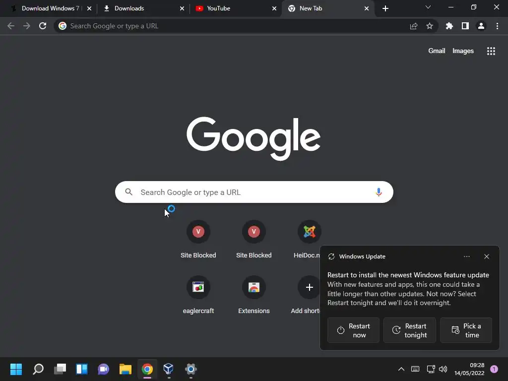Image resolution: width=508 pixels, height=381 pixels.
Task: Click the Google search box on the page
Action: click(254, 192)
